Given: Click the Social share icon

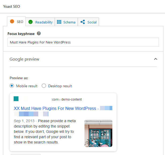Looking at the screenshot, I should [x=83, y=22].
